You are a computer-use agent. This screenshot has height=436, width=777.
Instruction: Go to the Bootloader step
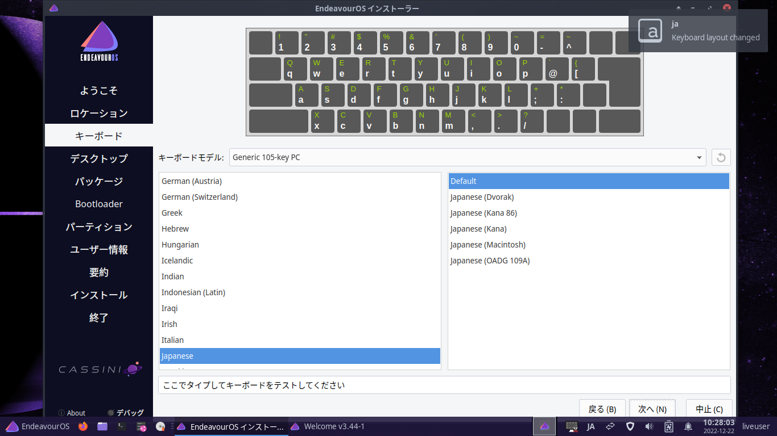click(99, 204)
